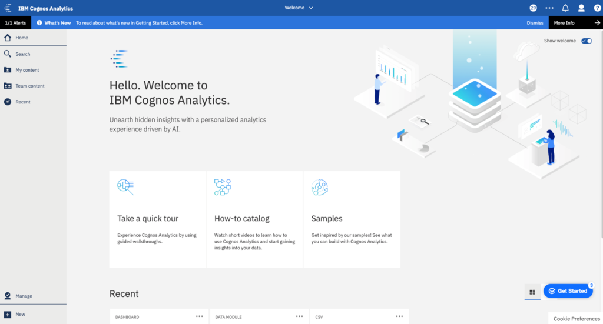This screenshot has height=324, width=603.
Task: Open My content folder icon
Action: [8, 70]
